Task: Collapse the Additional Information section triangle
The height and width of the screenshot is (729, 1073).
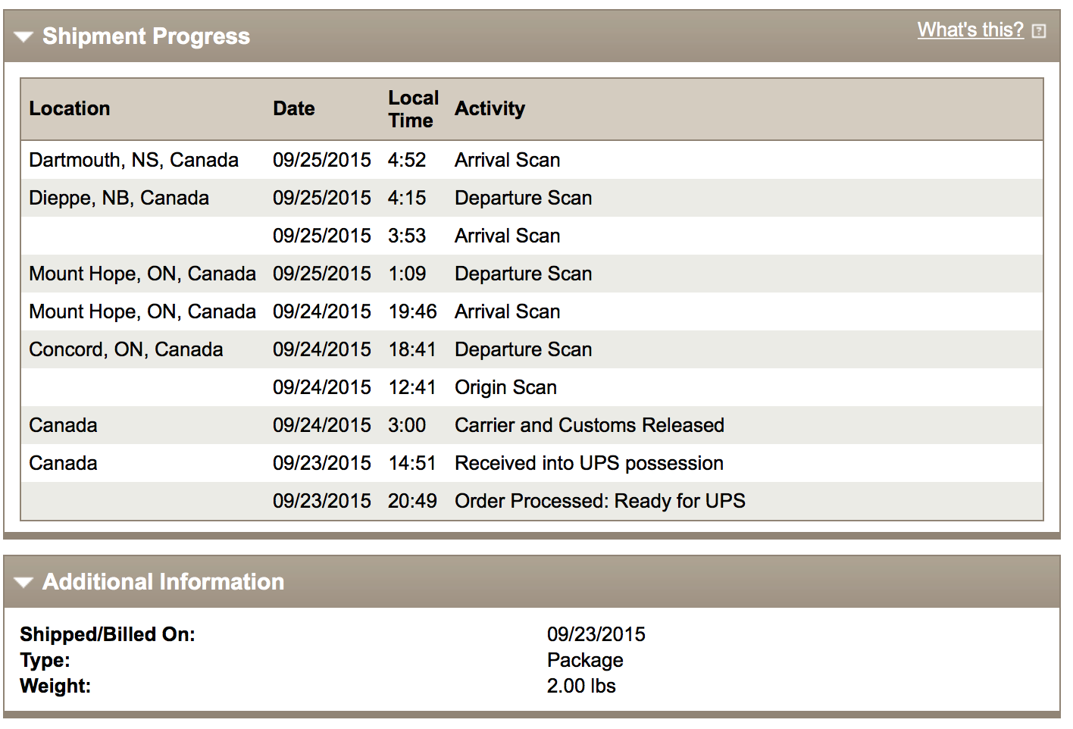Action: pos(23,583)
